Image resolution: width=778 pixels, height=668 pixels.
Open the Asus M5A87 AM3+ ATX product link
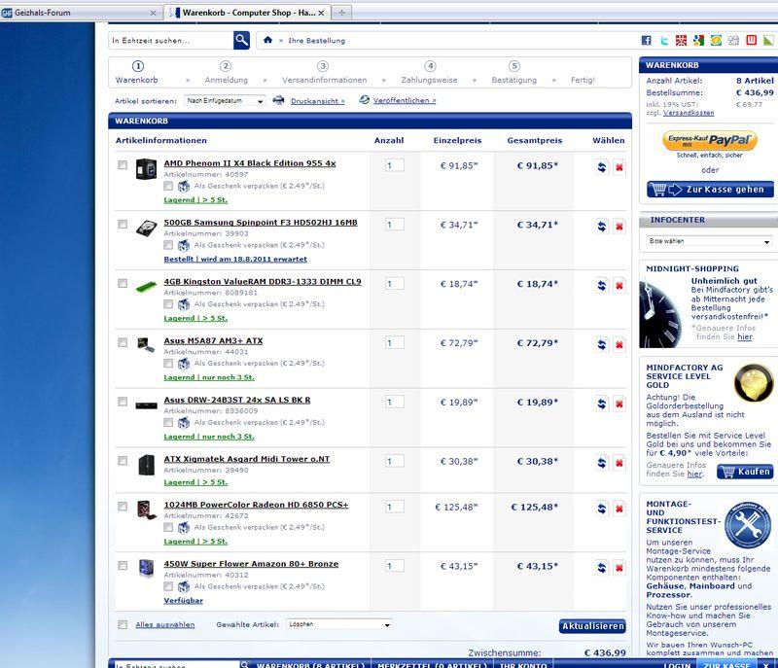[x=213, y=340]
